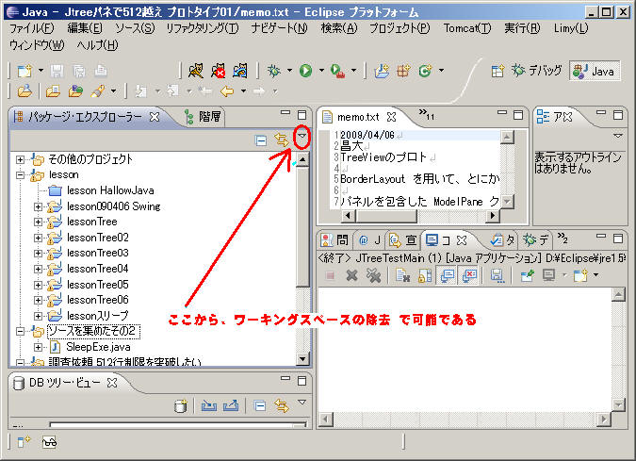The image size is (636, 461).
Task: Expand the lessonTree02 project node
Action: click(x=38, y=238)
